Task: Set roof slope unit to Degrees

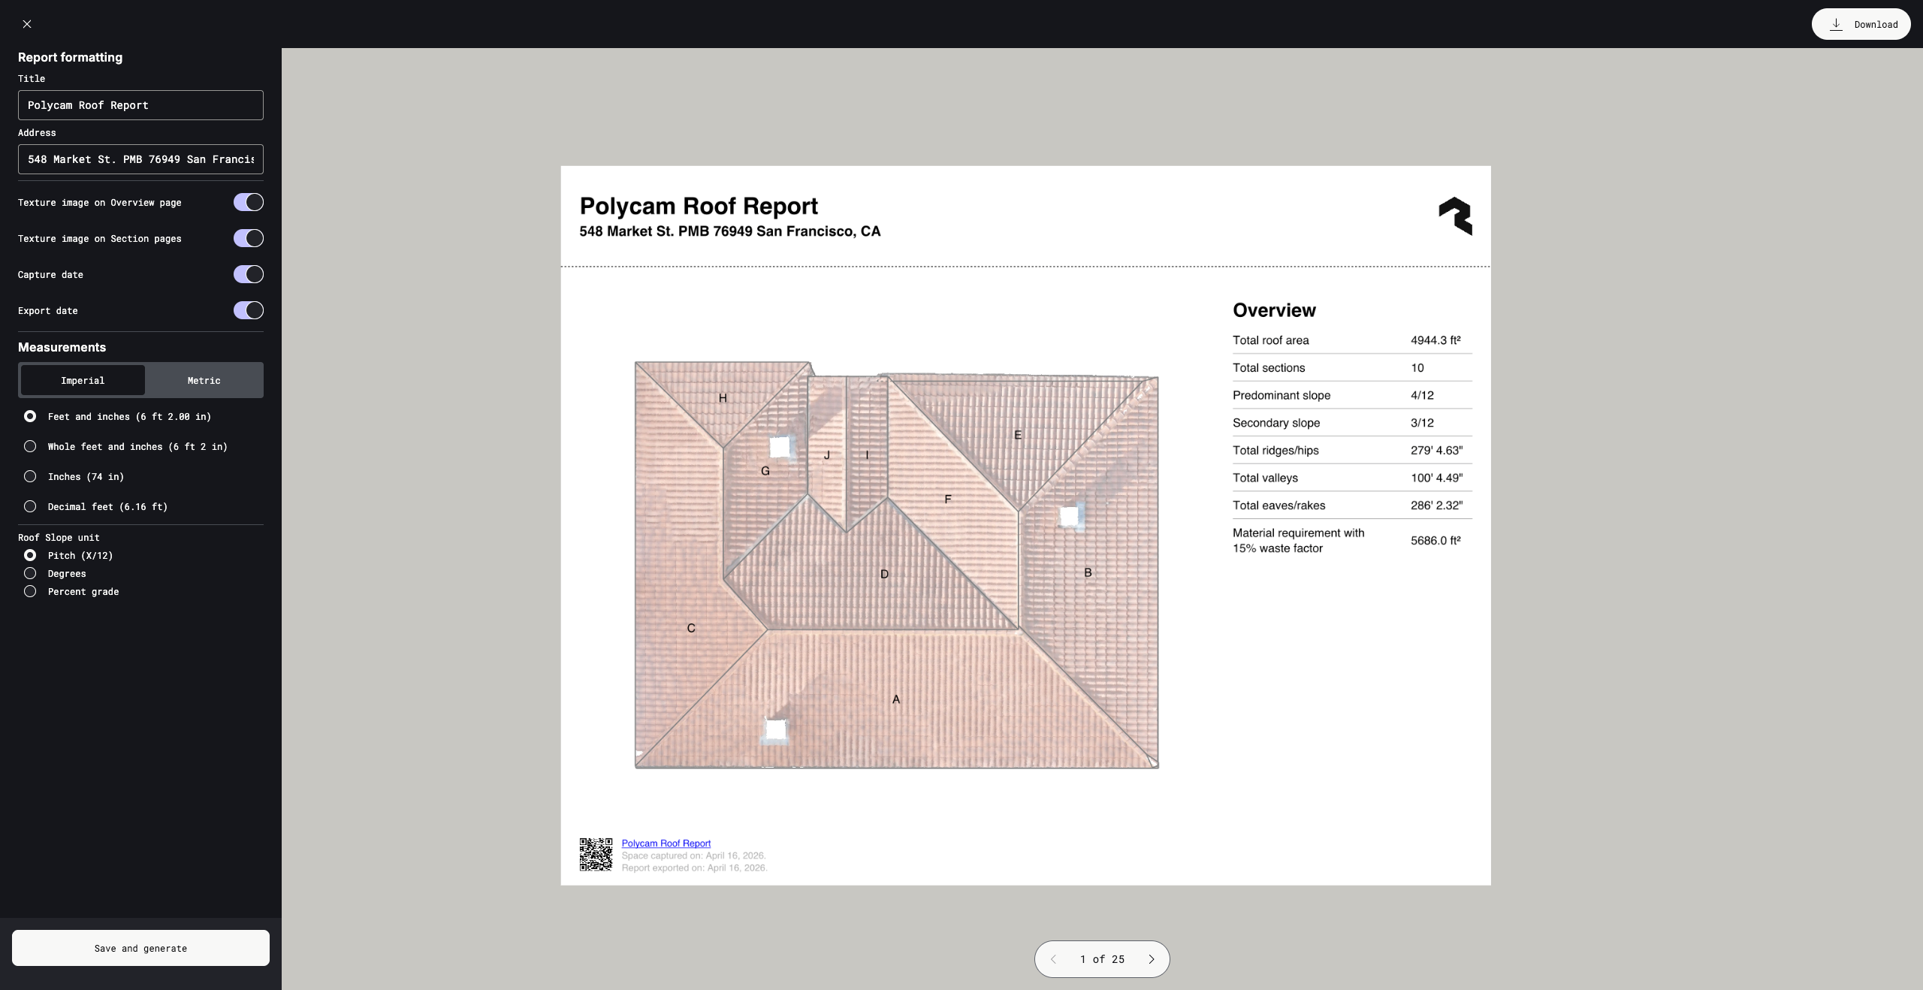Action: pyautogui.click(x=30, y=573)
